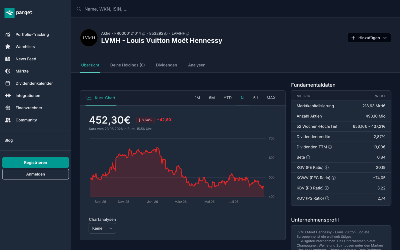Open the Blog link
Screen dimensions: 400x250
[x=8, y=140]
